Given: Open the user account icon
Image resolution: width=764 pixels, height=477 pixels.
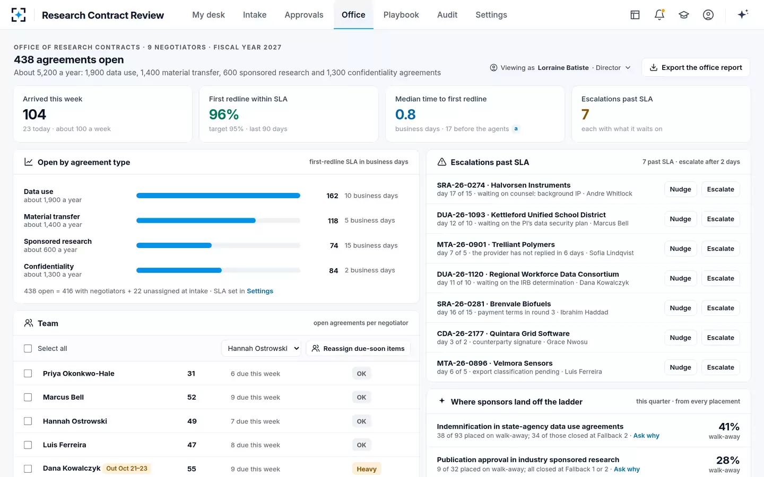Looking at the screenshot, I should pos(708,15).
